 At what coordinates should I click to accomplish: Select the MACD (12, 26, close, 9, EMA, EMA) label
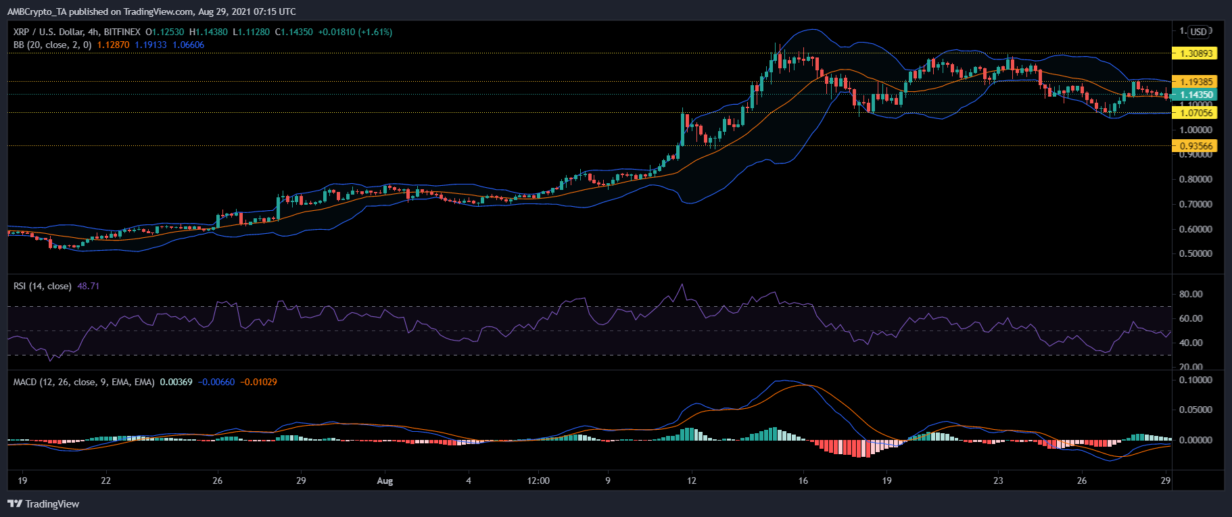[x=84, y=382]
